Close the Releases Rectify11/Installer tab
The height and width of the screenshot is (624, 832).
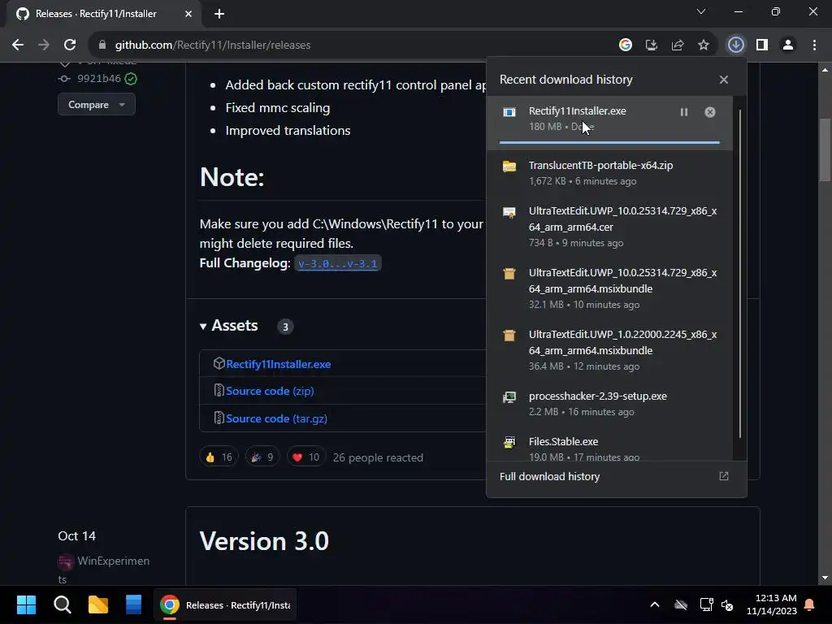click(188, 14)
